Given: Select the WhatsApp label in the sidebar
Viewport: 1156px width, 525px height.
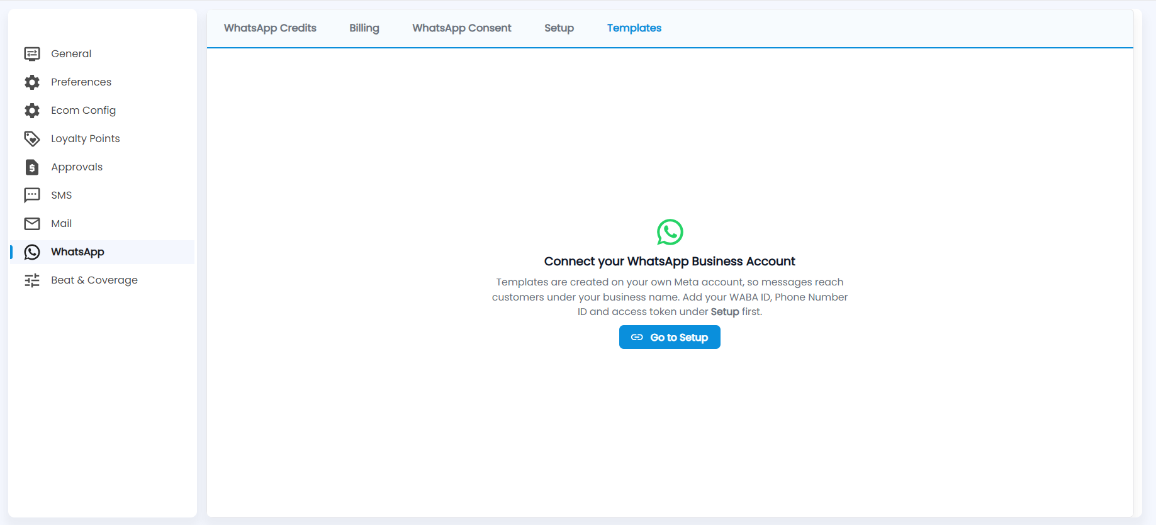Looking at the screenshot, I should tap(78, 252).
